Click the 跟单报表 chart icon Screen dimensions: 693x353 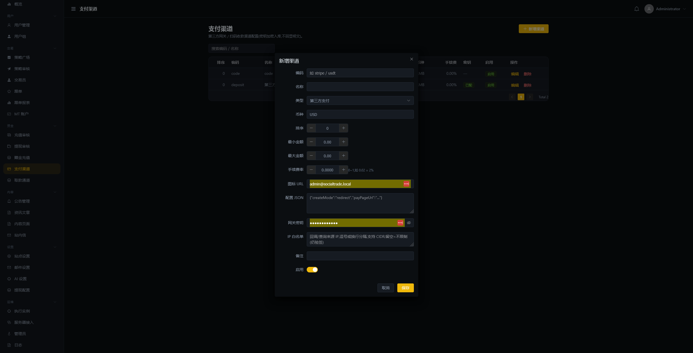point(9,103)
